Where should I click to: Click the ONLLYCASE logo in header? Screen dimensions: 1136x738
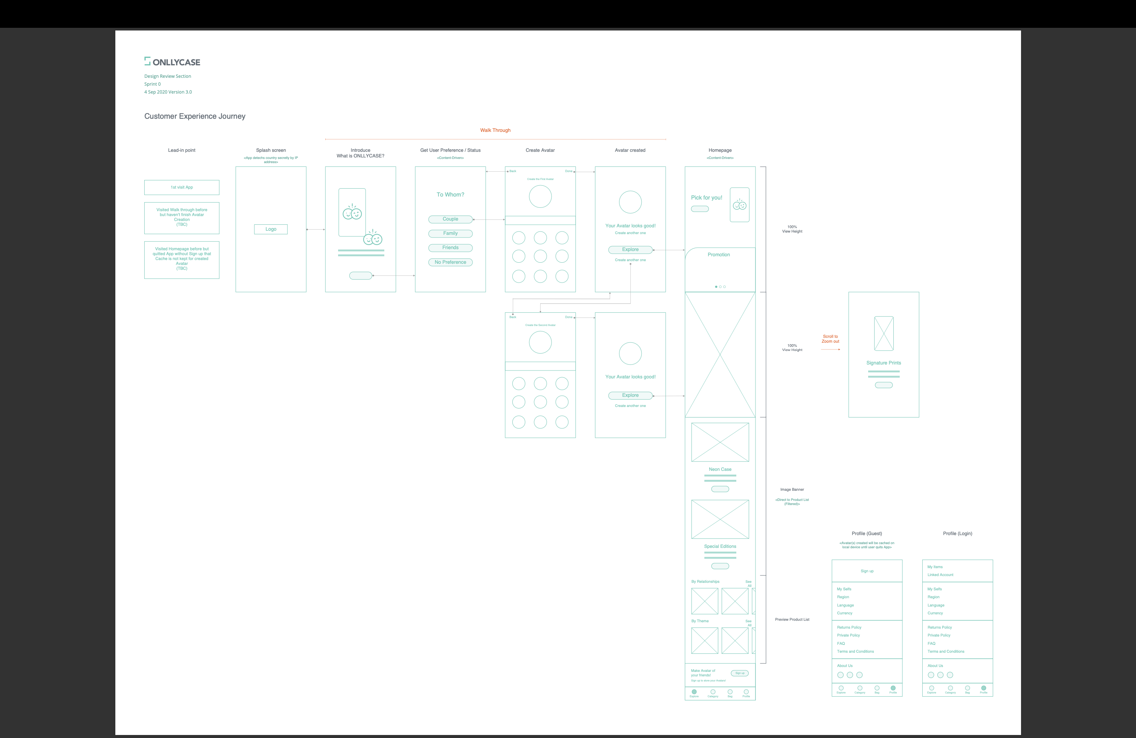pyautogui.click(x=172, y=62)
